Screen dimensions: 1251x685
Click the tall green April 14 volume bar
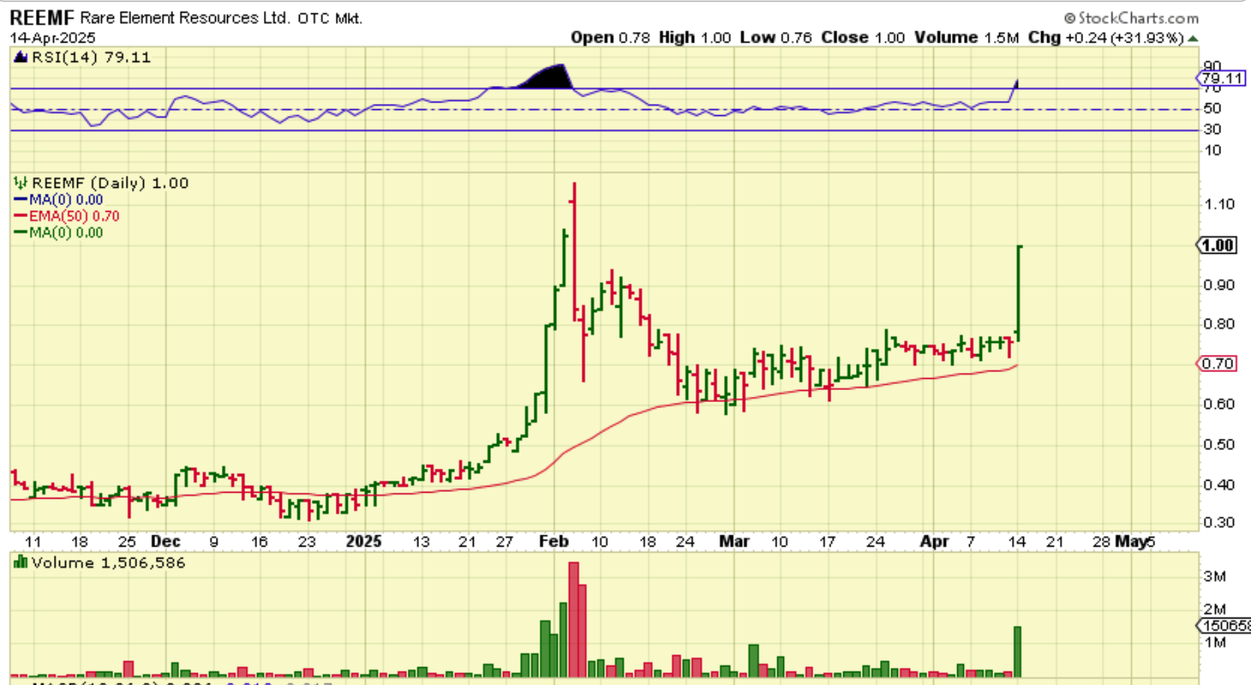pos(1017,652)
